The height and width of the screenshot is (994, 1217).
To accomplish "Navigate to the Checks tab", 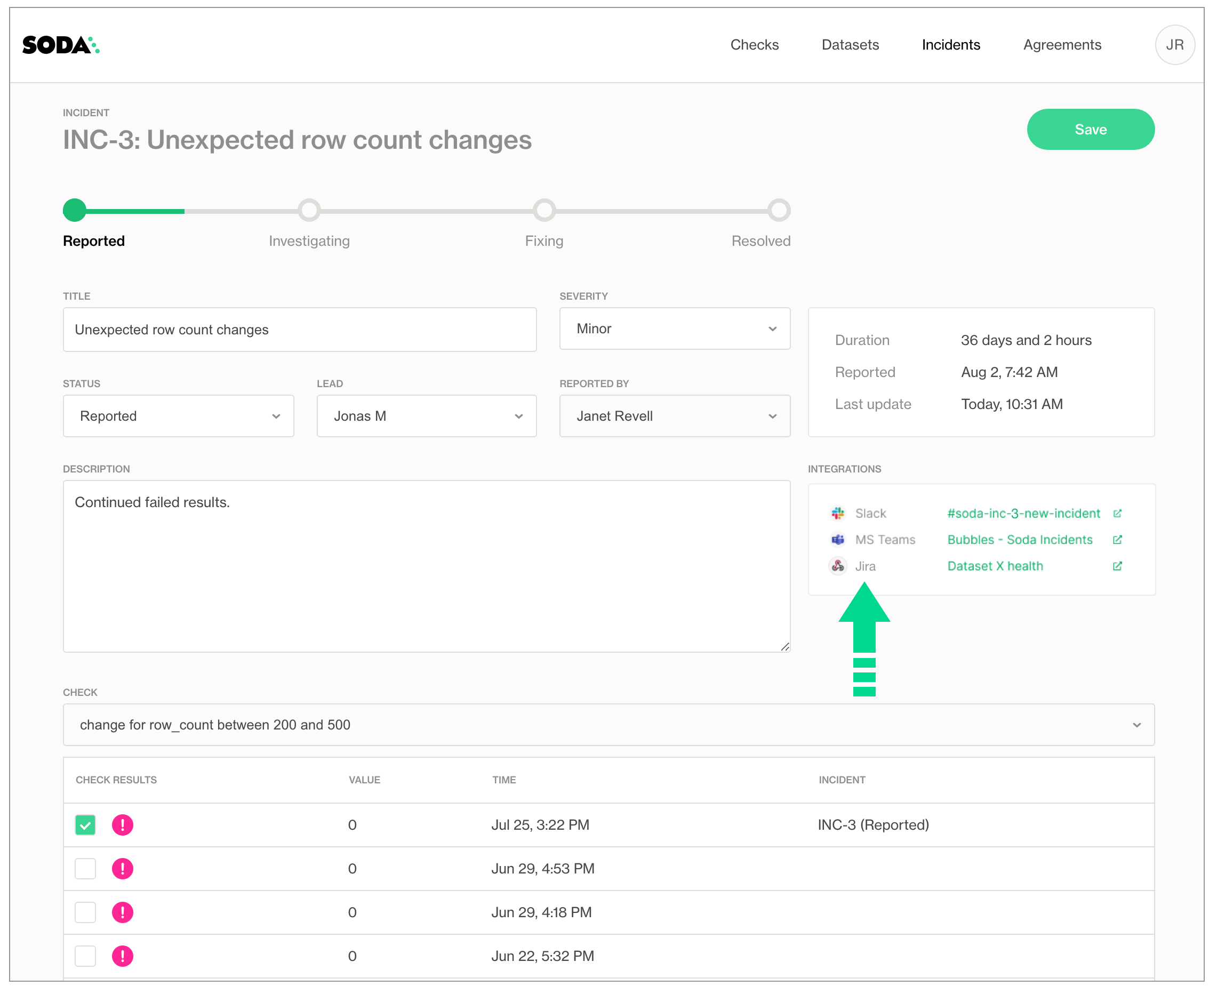I will (754, 45).
